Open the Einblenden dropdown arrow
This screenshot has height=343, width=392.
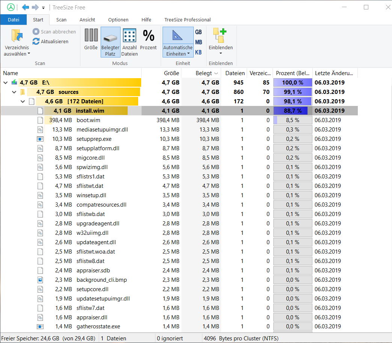click(x=221, y=53)
